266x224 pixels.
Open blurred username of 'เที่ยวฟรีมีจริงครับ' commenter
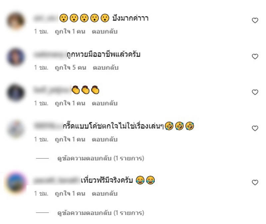pos(57,180)
